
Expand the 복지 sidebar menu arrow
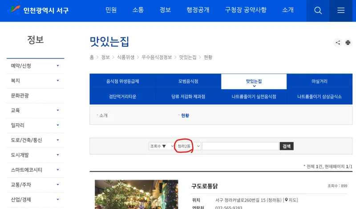tap(58, 81)
